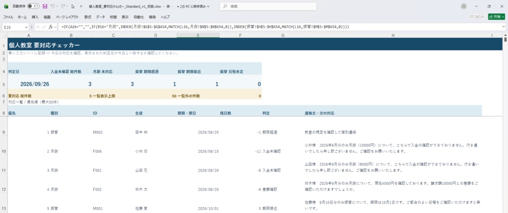This screenshot has width=508, height=213.
Task: Open the undo history dropdown arrow
Action: click(x=58, y=6)
